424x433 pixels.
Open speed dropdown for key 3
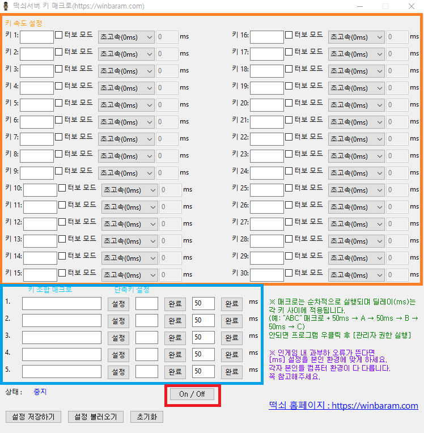(x=126, y=71)
